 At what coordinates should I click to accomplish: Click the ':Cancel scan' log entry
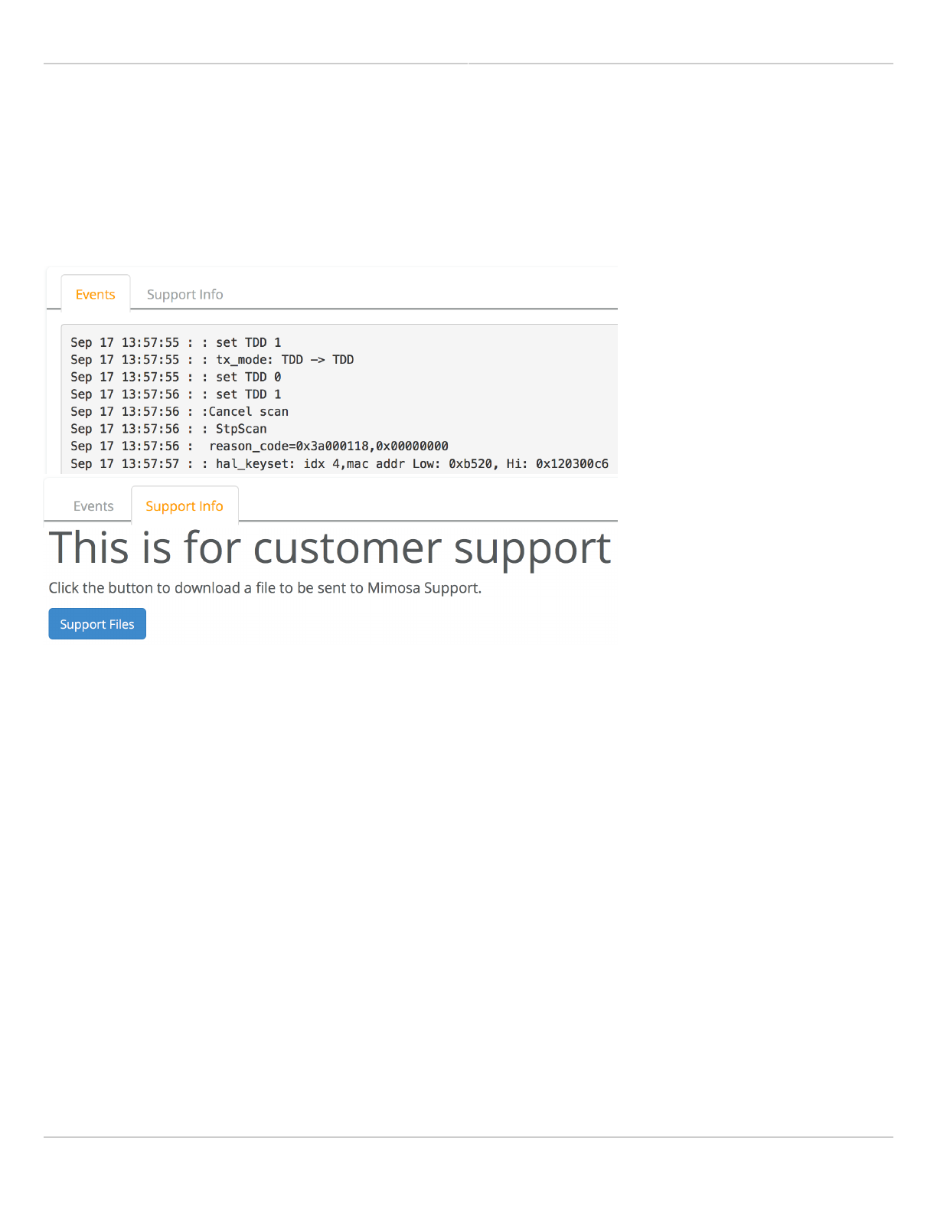(x=180, y=411)
